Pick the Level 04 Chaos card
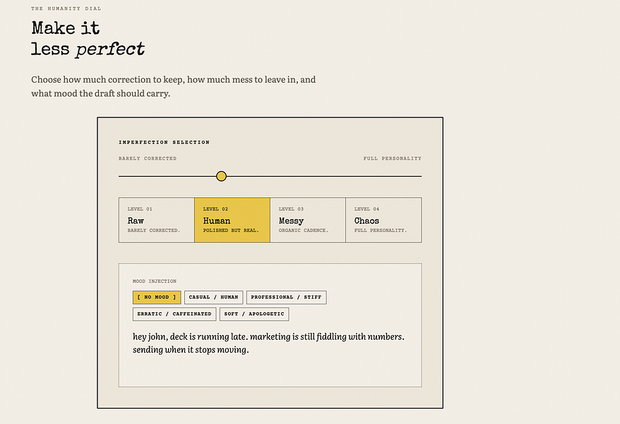620x424 pixels. pos(383,220)
